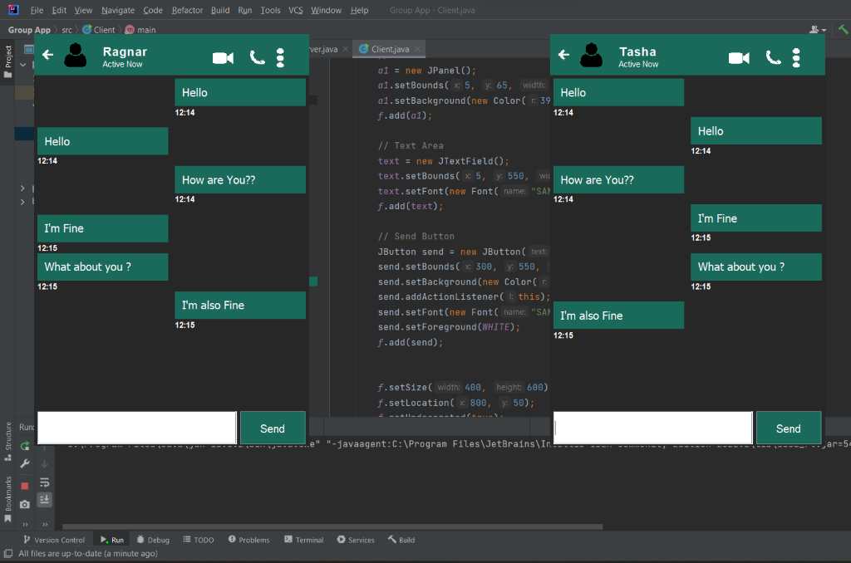Click the IntelliJ IDEA logo icon
The height and width of the screenshot is (563, 851).
(13, 9)
